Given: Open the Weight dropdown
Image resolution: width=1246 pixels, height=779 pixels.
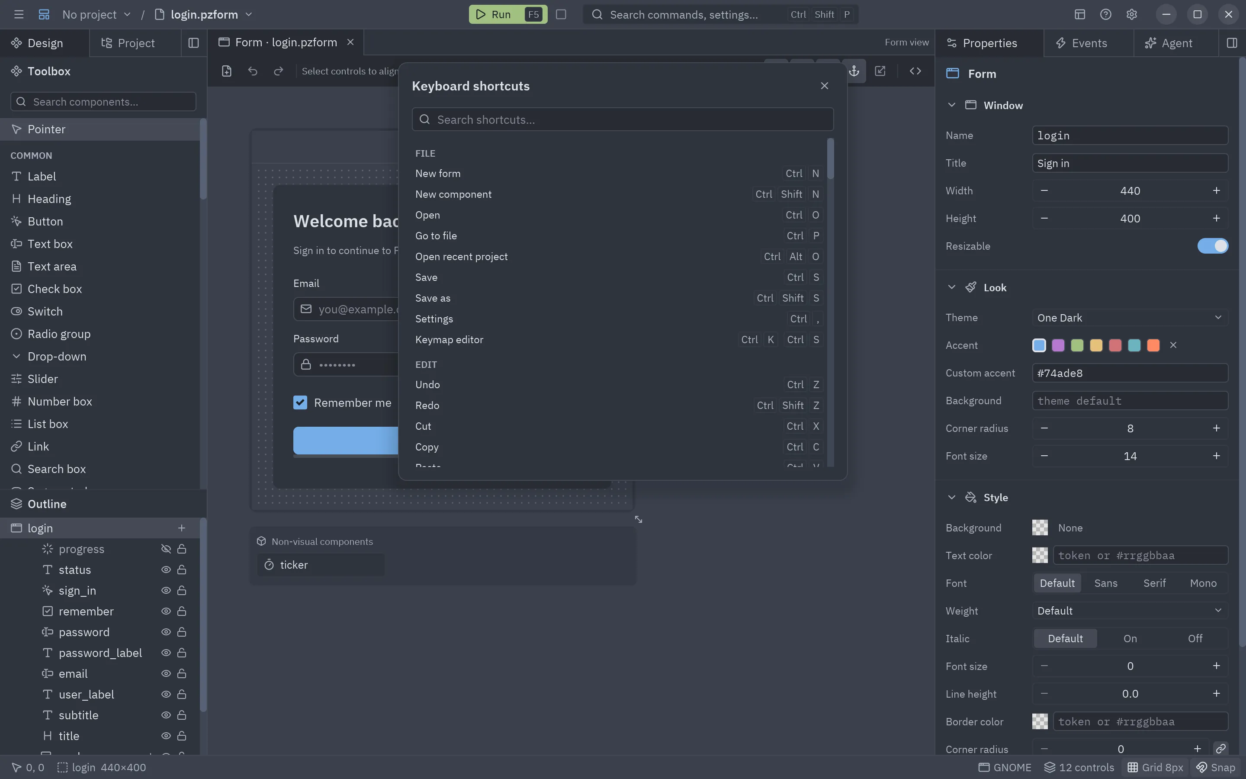Looking at the screenshot, I should pos(1130,611).
